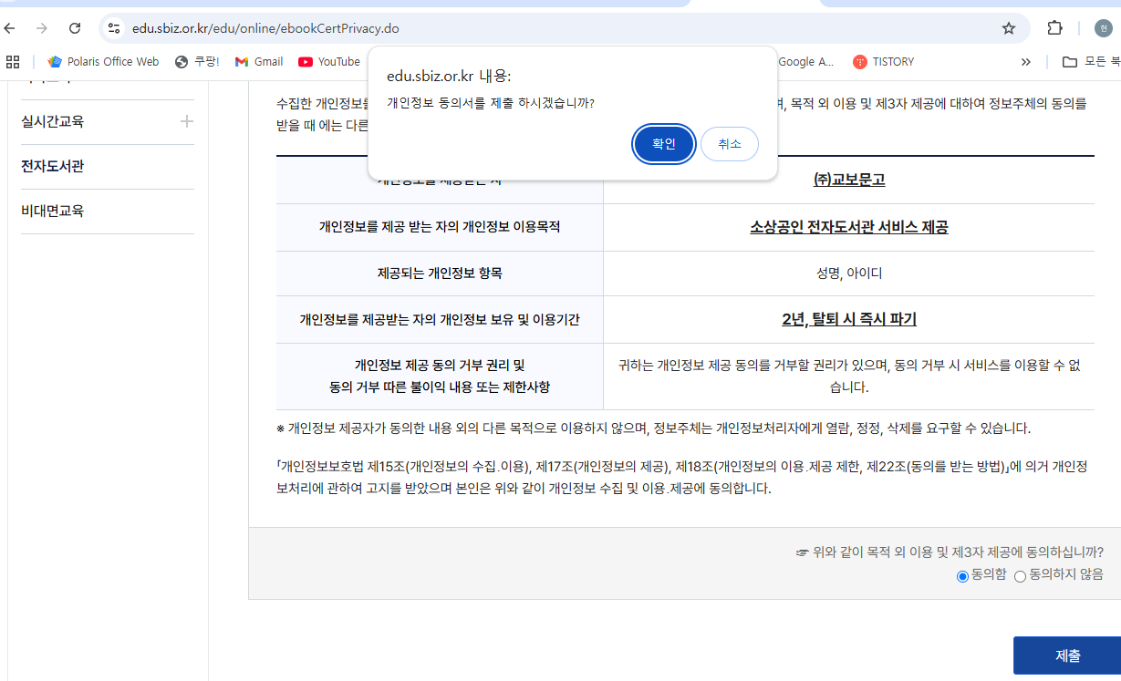Click the browser extensions puzzle icon
Screen dimensions: 1121x681
pos(1054,28)
